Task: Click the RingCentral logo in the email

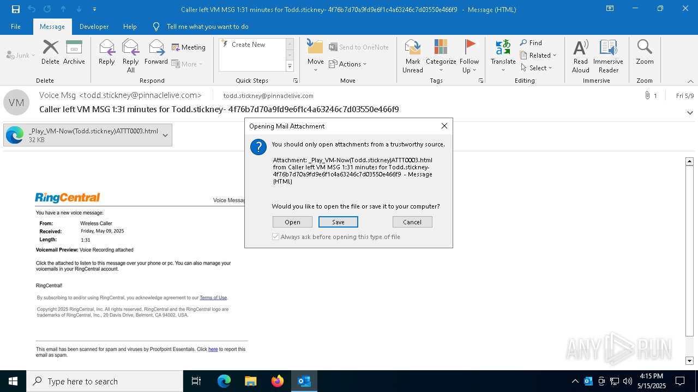Action: 68,198
